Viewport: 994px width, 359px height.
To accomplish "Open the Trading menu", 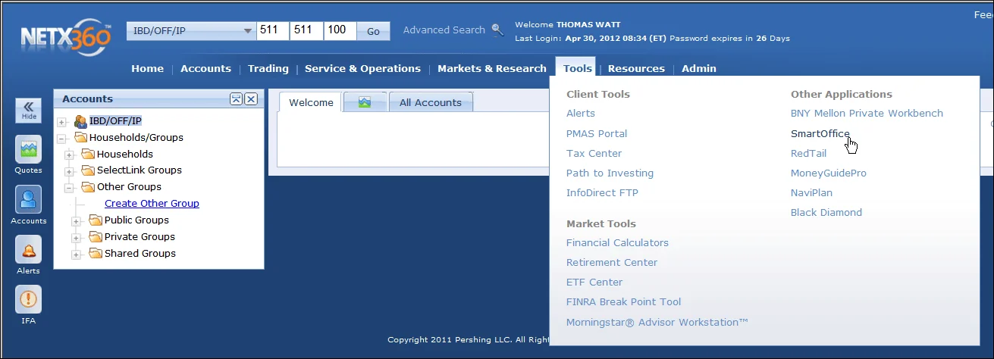I will pos(268,68).
